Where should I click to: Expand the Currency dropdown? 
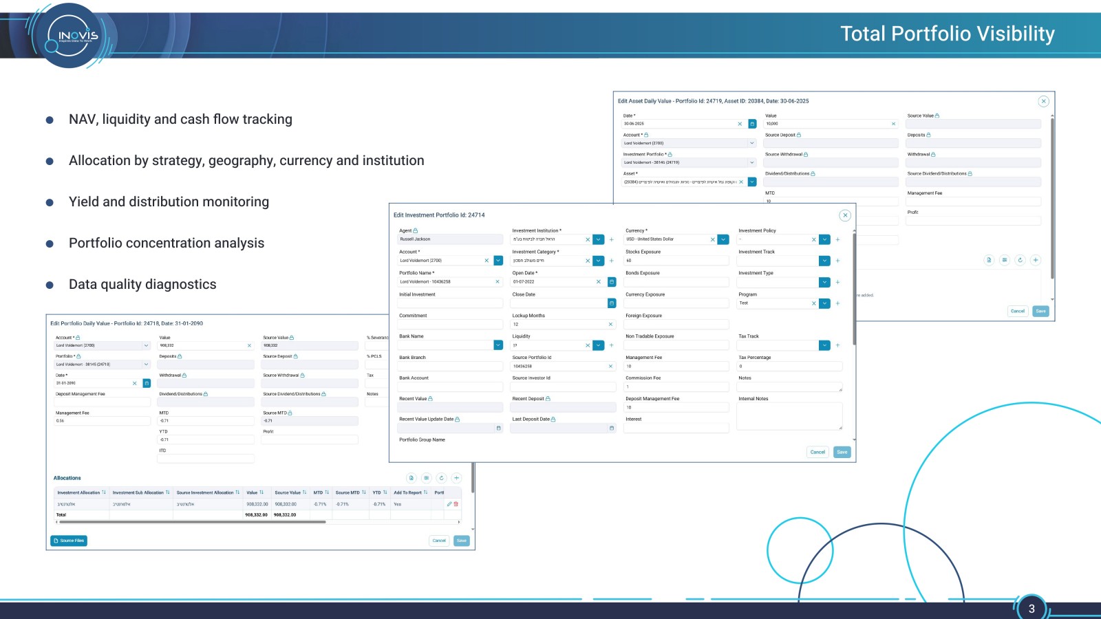coord(723,239)
